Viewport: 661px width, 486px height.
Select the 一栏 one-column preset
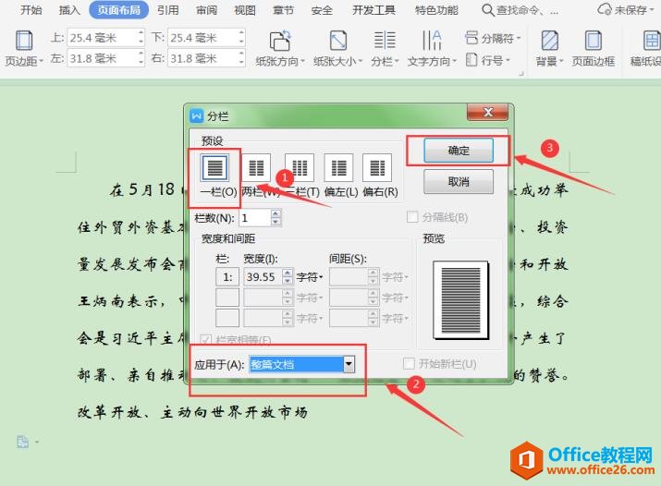[215, 167]
